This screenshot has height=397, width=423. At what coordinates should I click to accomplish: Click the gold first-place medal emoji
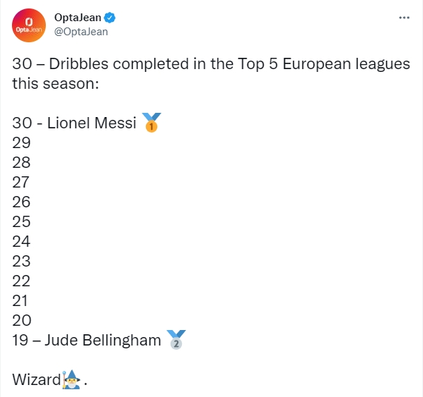[152, 123]
